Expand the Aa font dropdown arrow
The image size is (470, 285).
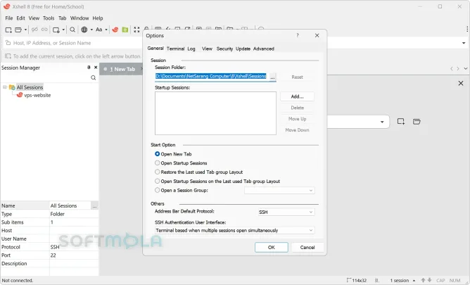(106, 30)
